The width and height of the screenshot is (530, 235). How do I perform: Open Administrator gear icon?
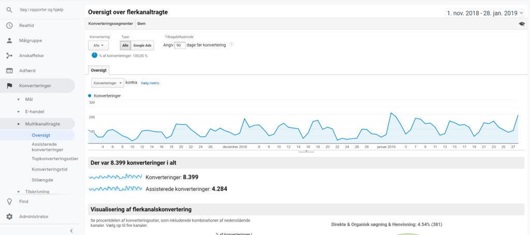click(9, 216)
